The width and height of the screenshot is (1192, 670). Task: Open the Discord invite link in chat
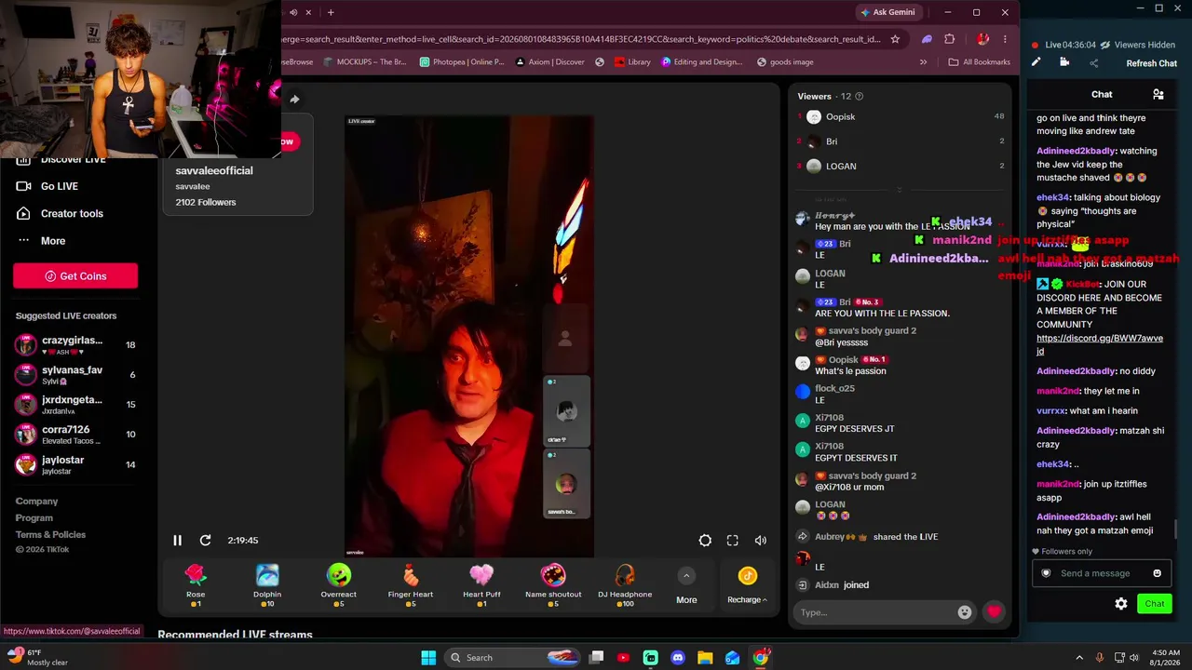click(x=1100, y=344)
